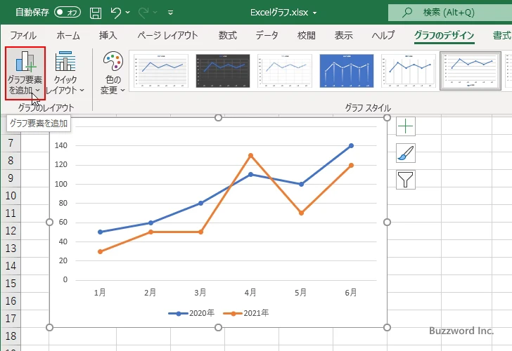512x351 pixels.
Task: Click the Save disk icon in title bar
Action: [x=96, y=13]
